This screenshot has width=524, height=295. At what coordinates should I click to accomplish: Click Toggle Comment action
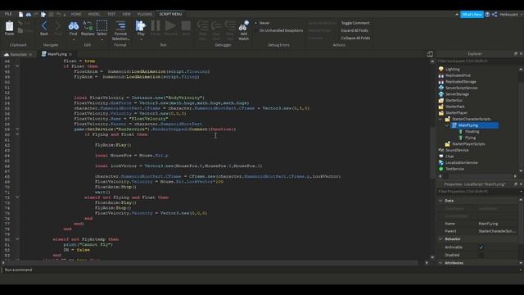pos(355,23)
